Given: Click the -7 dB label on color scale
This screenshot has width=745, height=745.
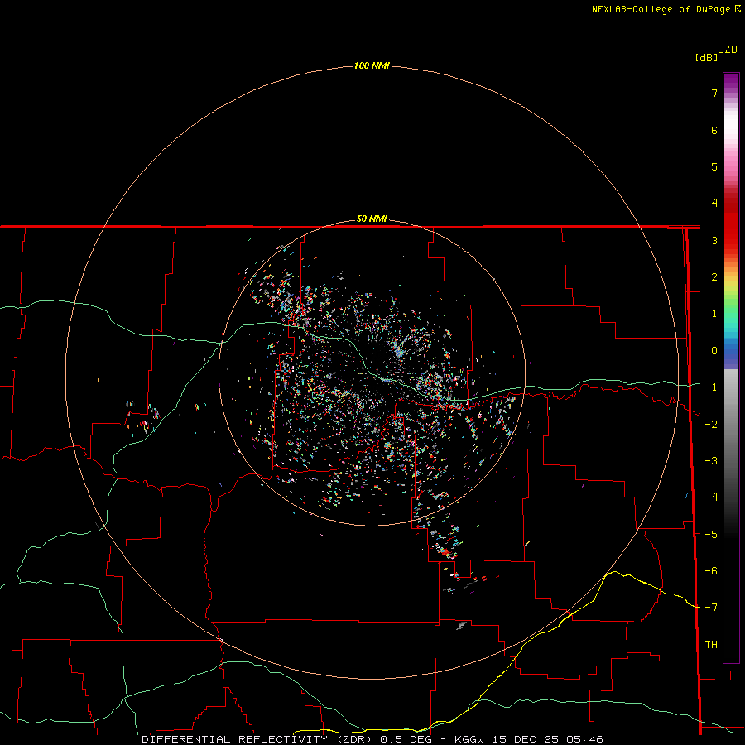Looking at the screenshot, I should coord(711,608).
